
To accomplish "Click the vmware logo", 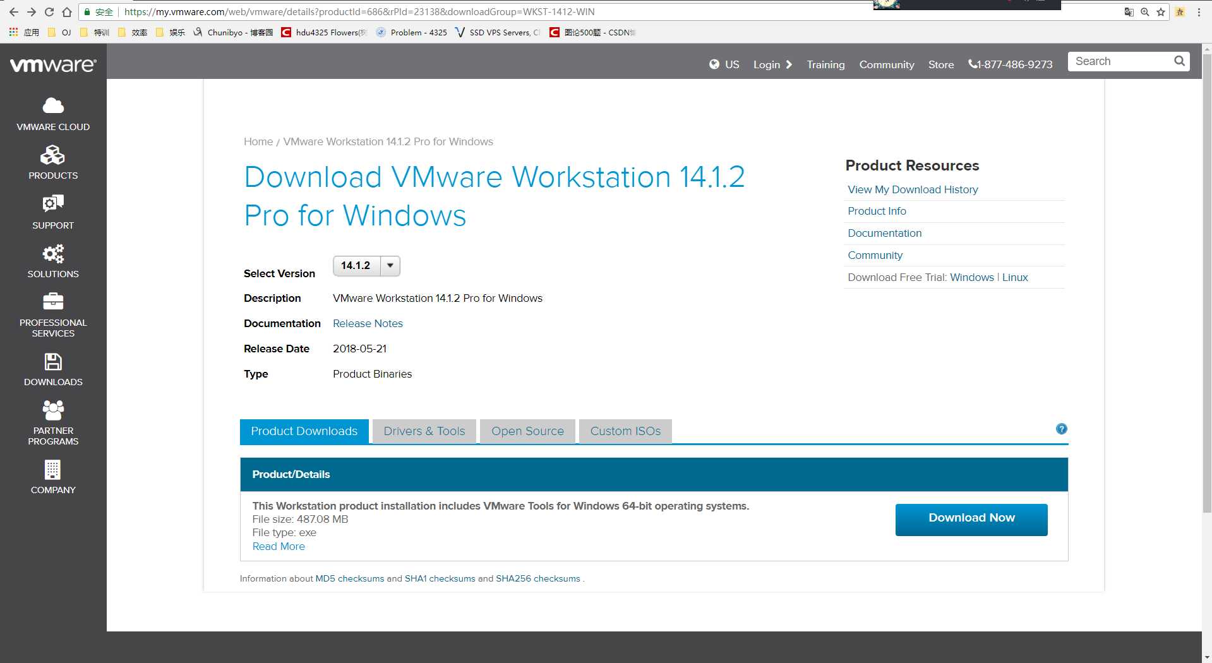I will click(53, 64).
